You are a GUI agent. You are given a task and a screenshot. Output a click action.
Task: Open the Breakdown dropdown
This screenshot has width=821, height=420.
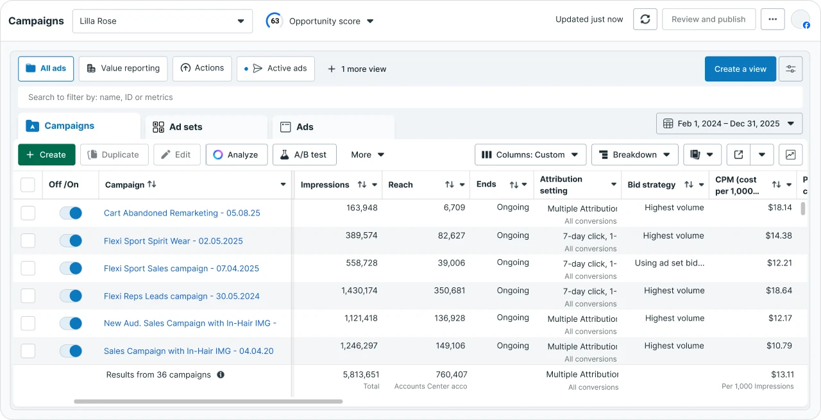click(x=635, y=155)
